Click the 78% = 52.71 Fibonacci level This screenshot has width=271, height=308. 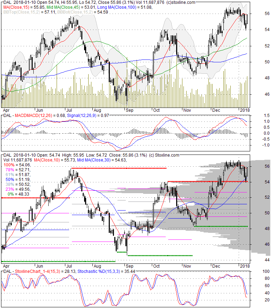(x=17, y=169)
